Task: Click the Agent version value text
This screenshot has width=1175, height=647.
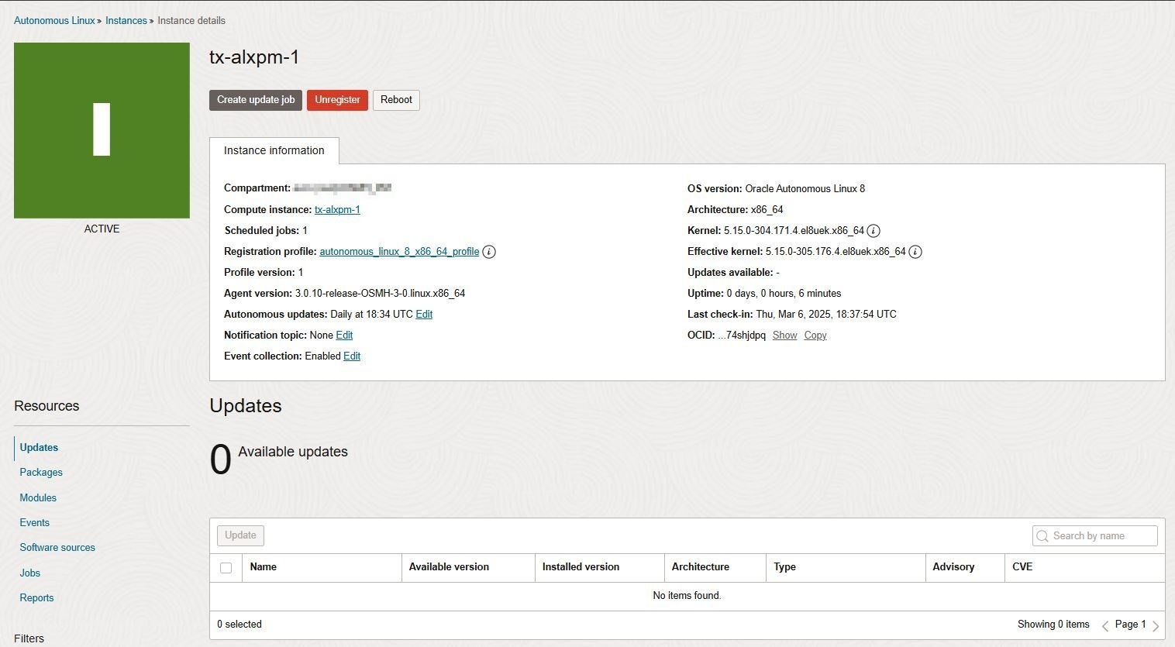Action: pyautogui.click(x=380, y=294)
